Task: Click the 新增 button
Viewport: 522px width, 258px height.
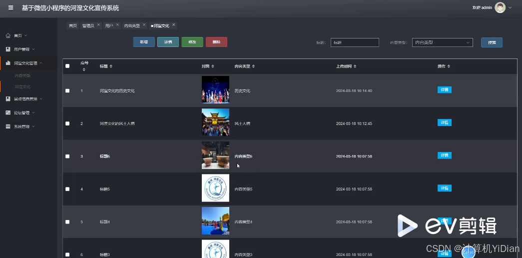Action: tap(144, 42)
